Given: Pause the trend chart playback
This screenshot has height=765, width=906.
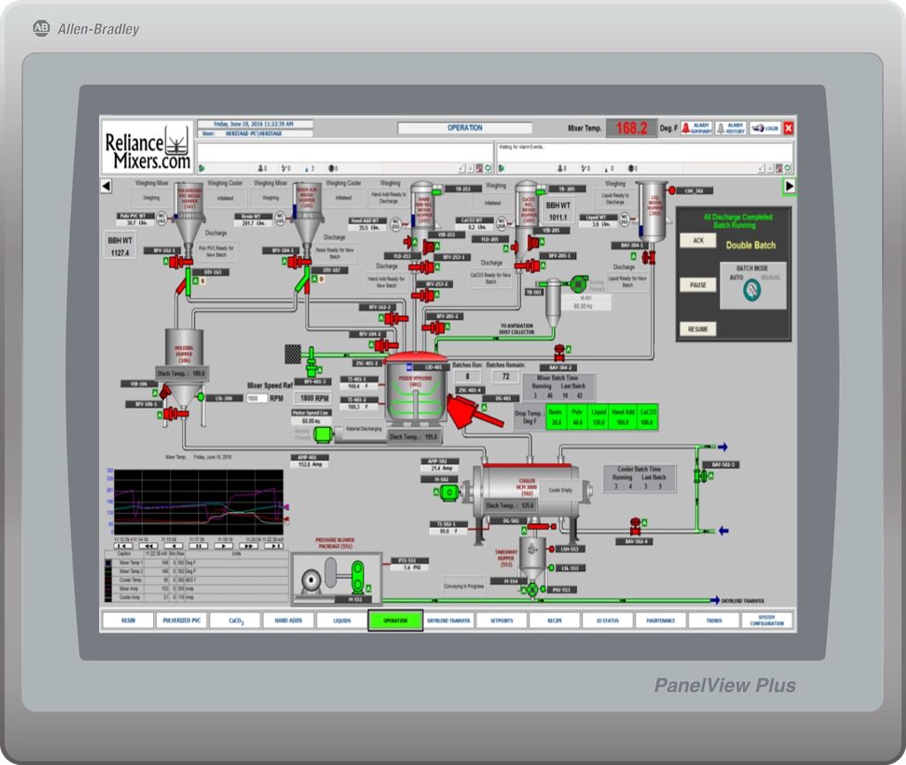Looking at the screenshot, I should [199, 547].
